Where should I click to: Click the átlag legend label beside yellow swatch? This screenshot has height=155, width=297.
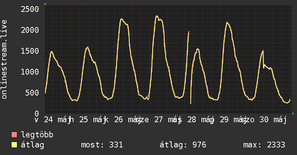pos(32,145)
